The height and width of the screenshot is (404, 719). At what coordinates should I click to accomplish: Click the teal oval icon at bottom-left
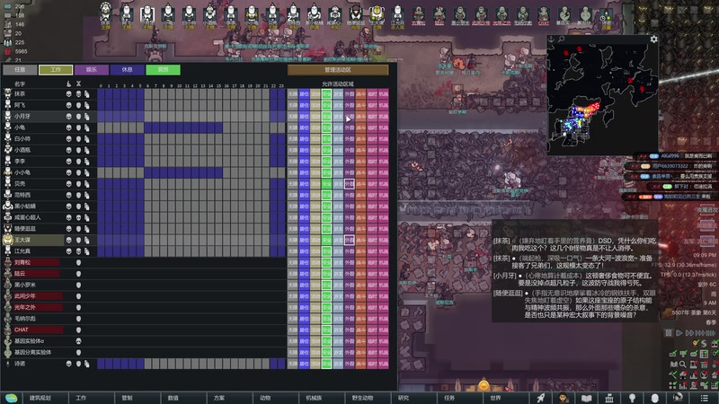coord(11,398)
